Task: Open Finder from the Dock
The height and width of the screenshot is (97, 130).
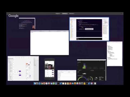Action: pos(35,84)
